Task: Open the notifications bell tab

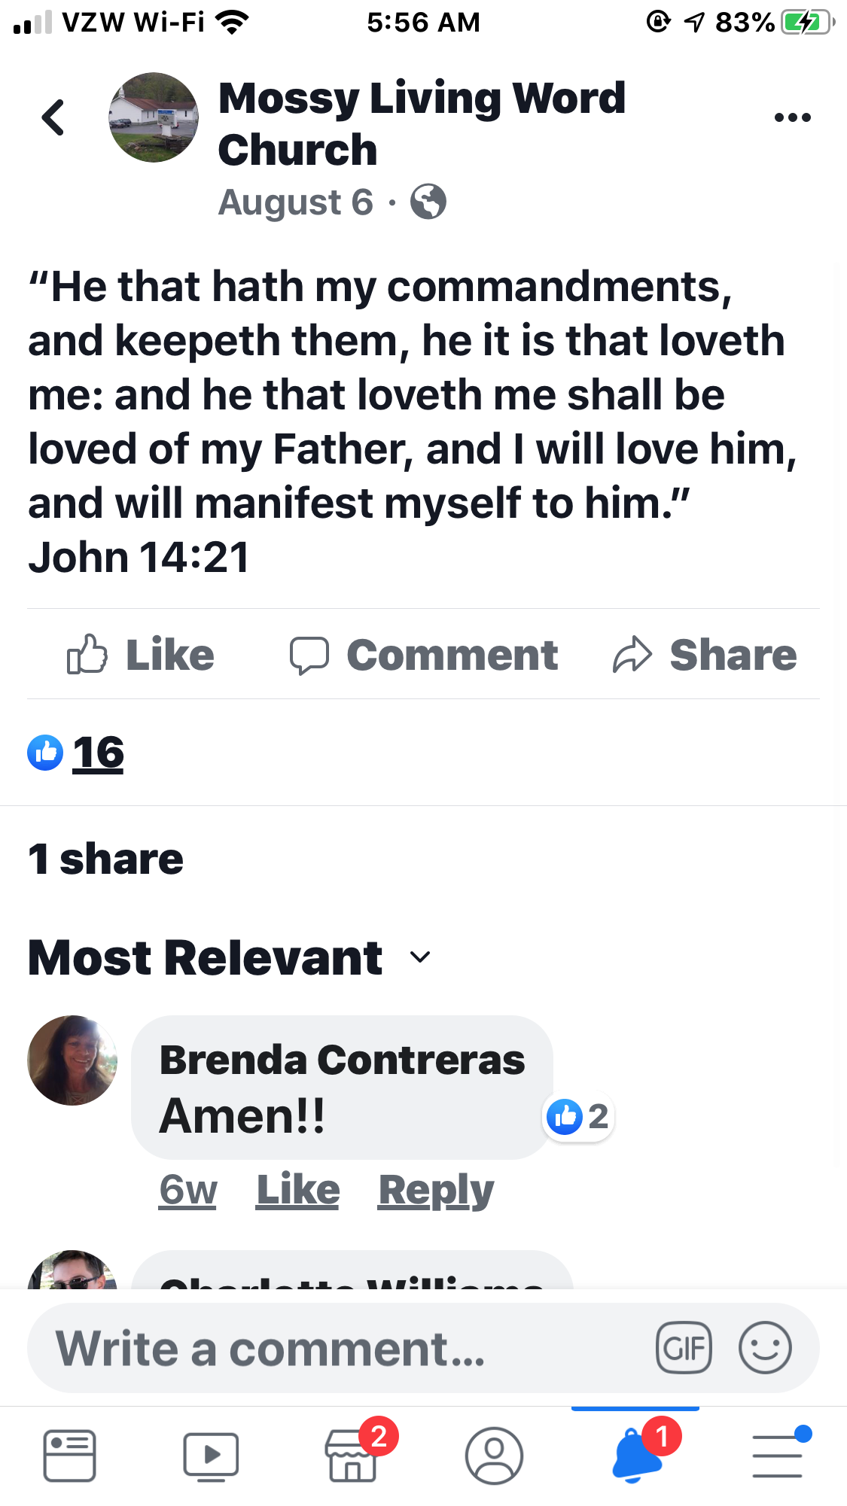Action: click(636, 1456)
